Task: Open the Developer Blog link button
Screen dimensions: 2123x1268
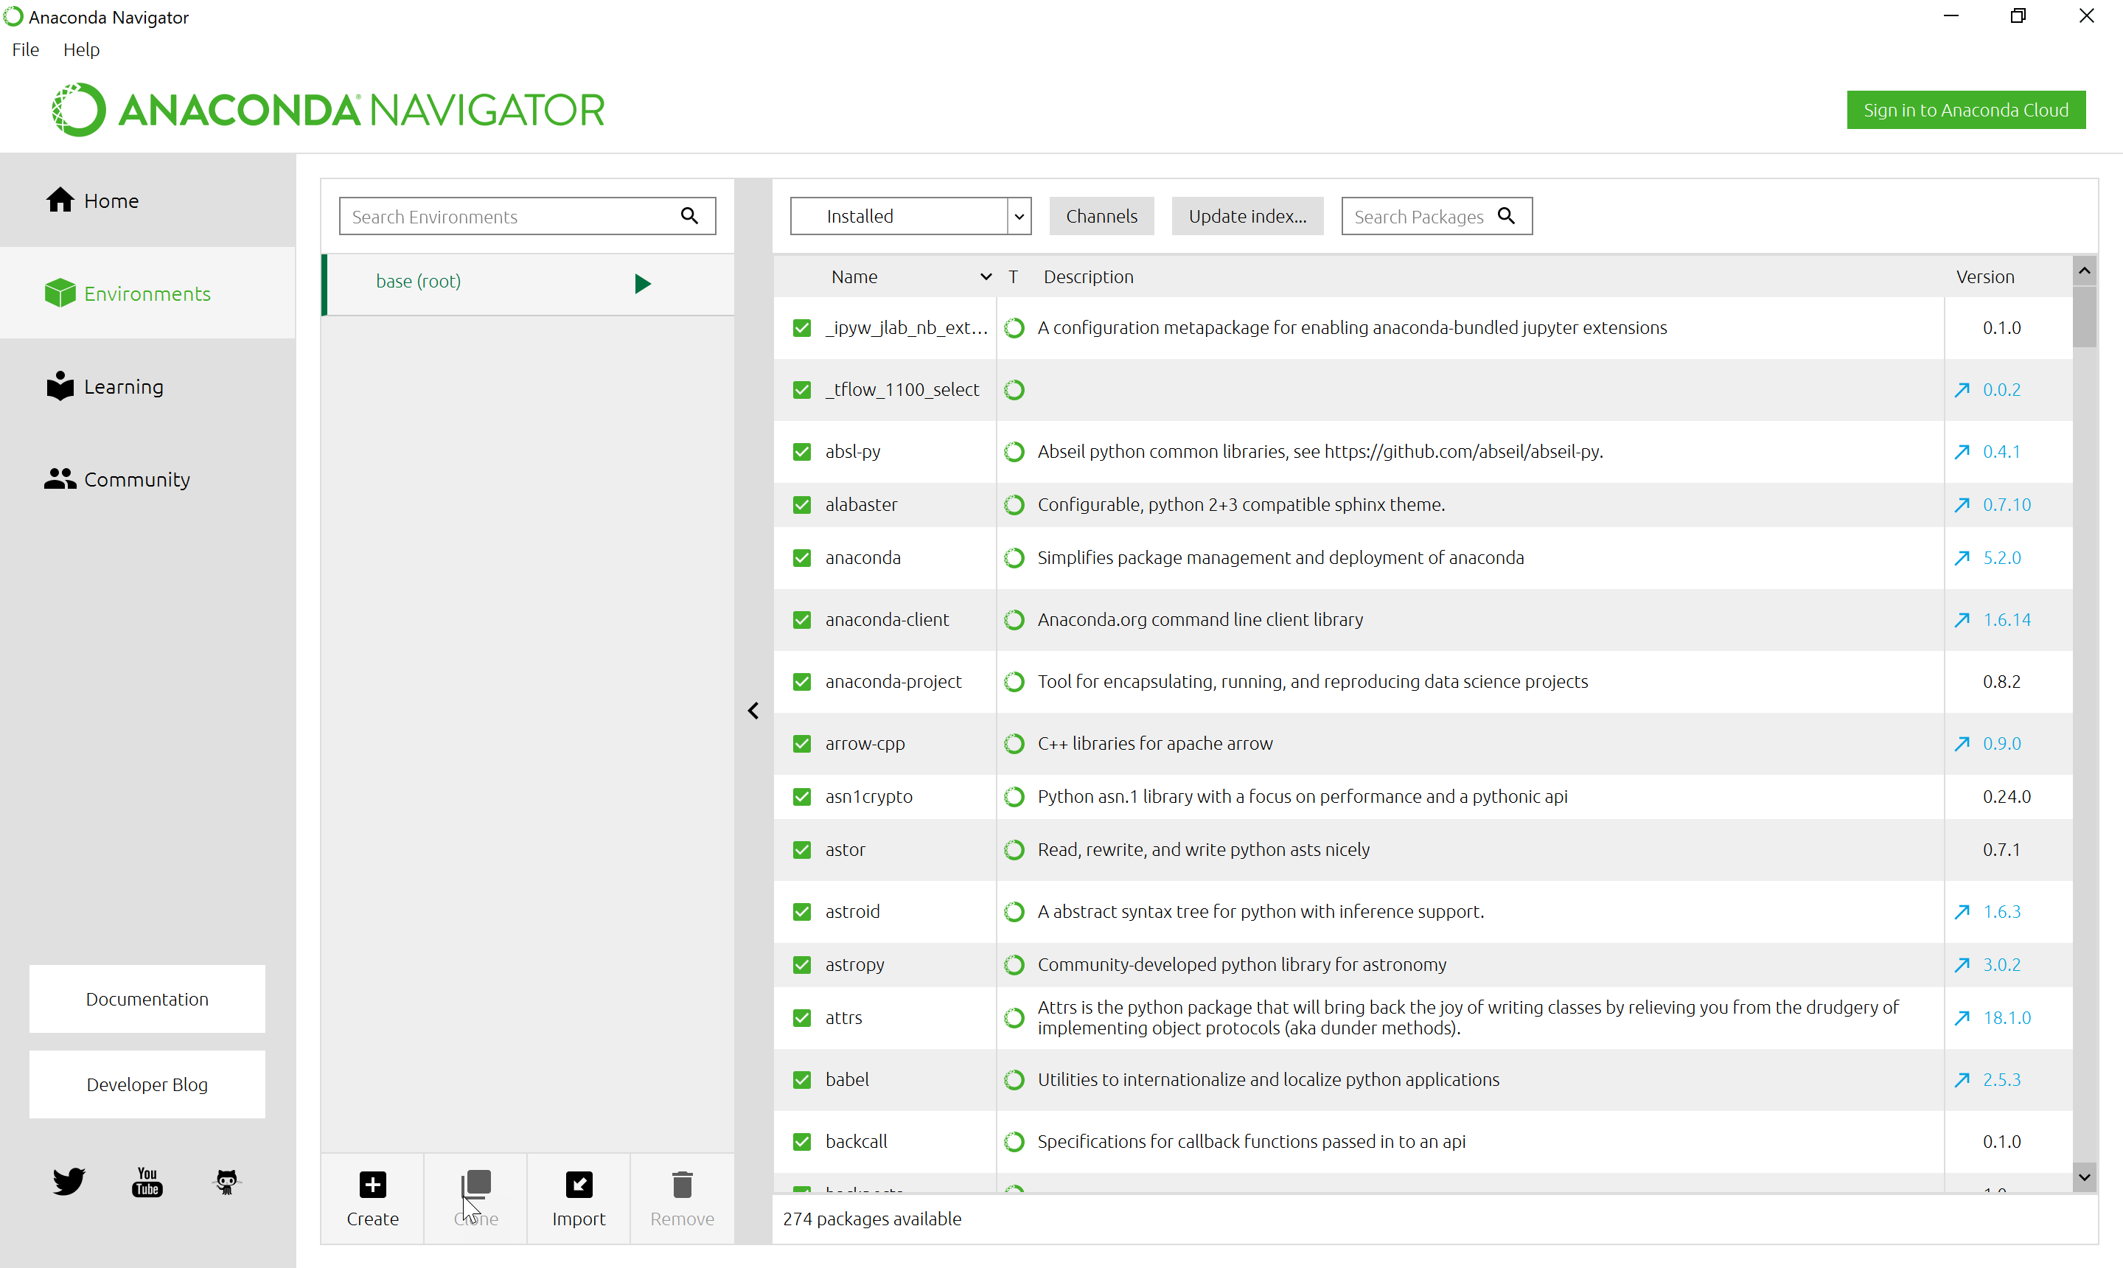Action: tap(147, 1084)
